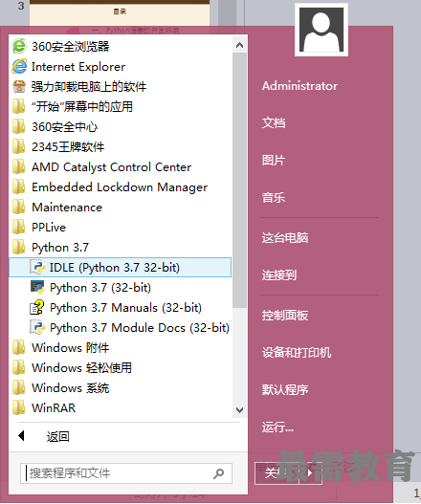Open the 运行... dialog
This screenshot has height=504, width=421.
tap(277, 427)
